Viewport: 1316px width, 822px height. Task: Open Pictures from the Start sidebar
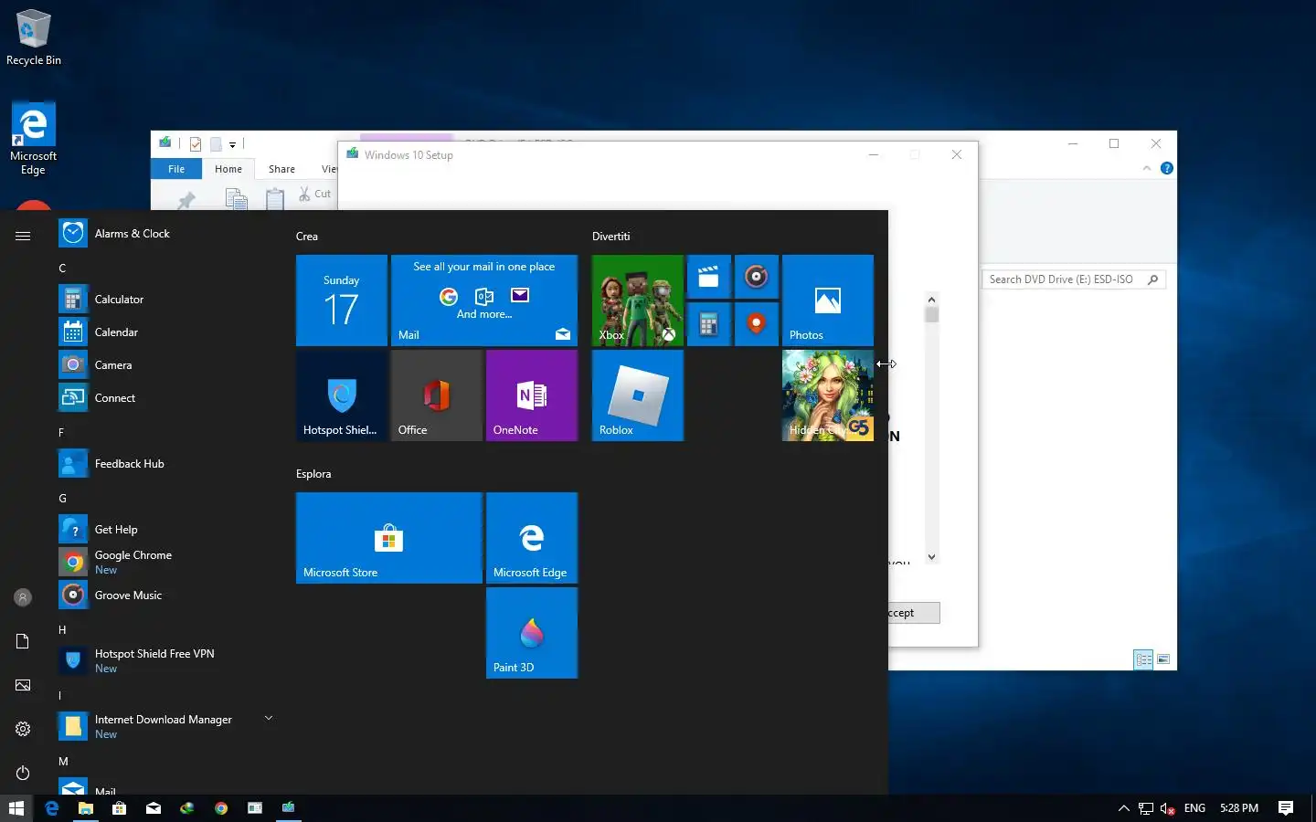(x=23, y=685)
